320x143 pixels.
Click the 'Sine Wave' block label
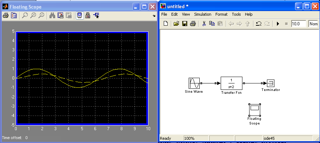click(x=194, y=92)
